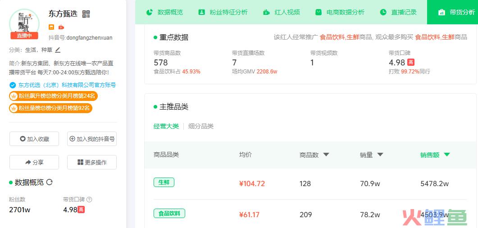Sort by 销量 column arrow
Image resolution: width=478 pixels, height=228 pixels.
(x=380, y=155)
